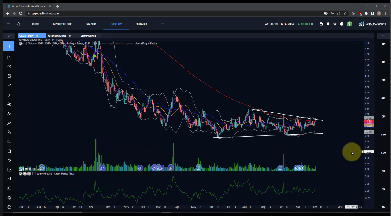Select the connected nodes path tool

pyautogui.click(x=9, y=179)
